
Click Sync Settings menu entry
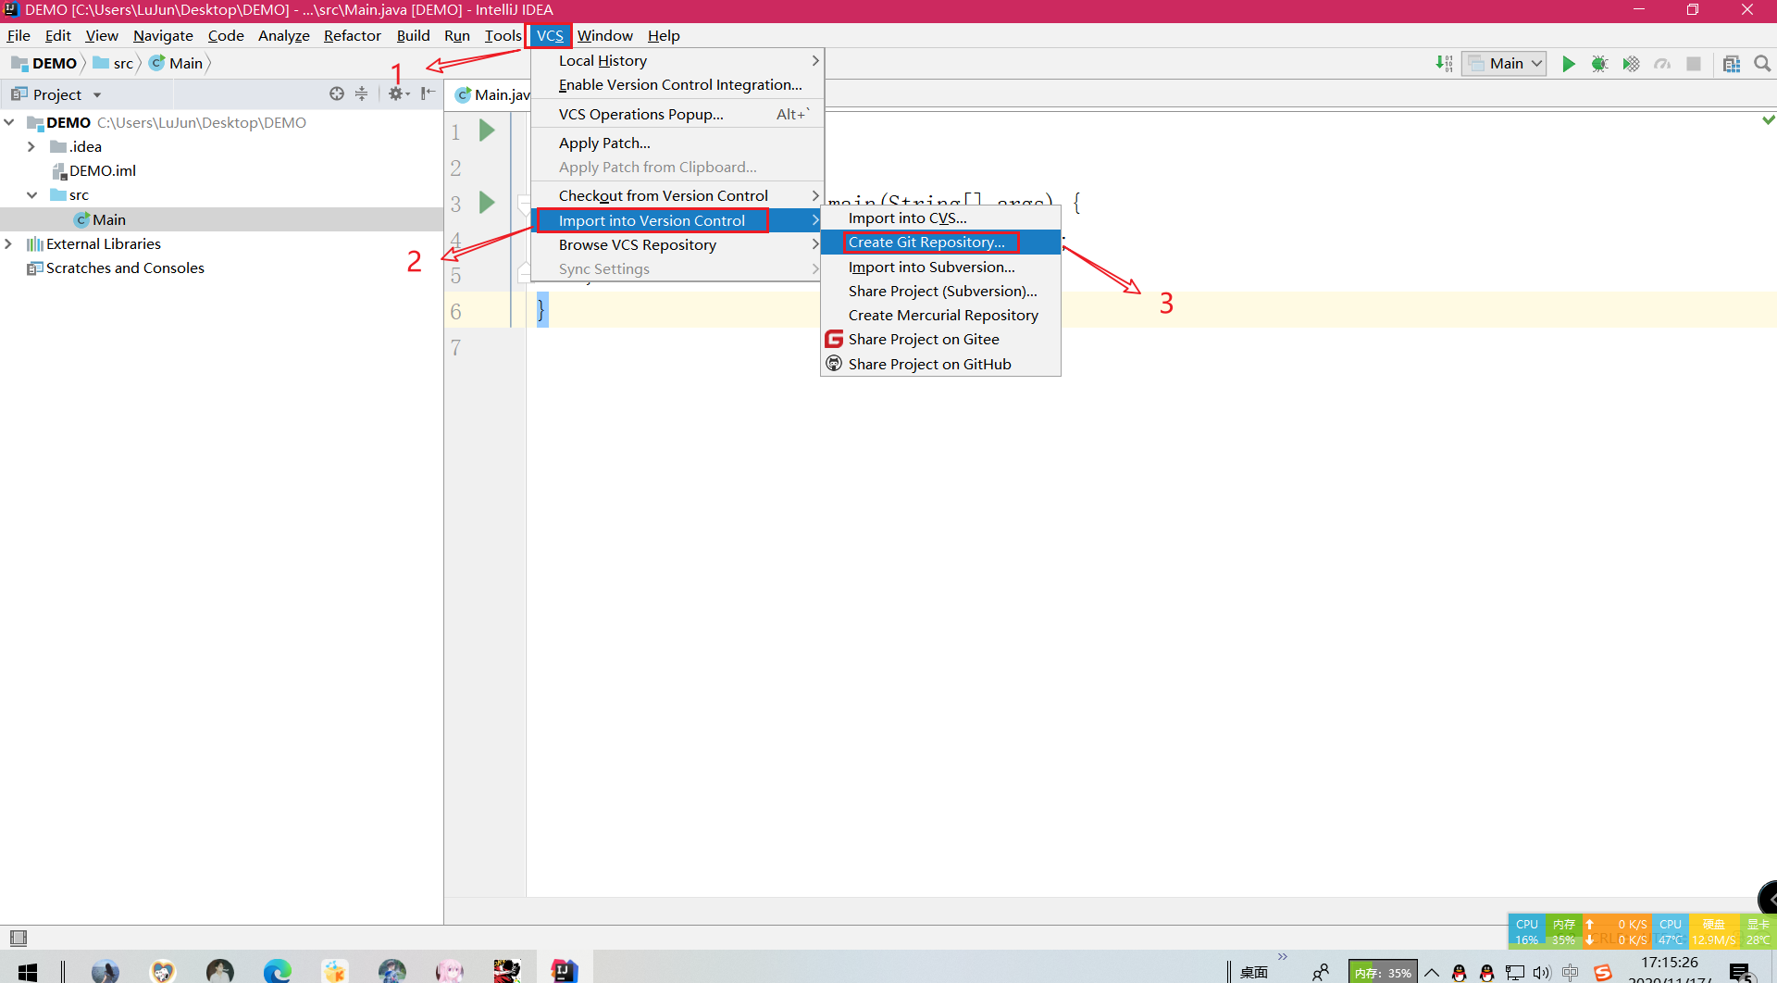[677, 268]
